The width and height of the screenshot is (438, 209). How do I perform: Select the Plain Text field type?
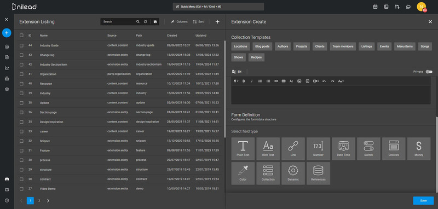click(x=243, y=149)
